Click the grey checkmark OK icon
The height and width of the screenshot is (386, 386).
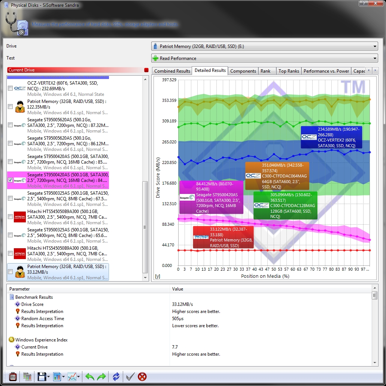(x=130, y=377)
